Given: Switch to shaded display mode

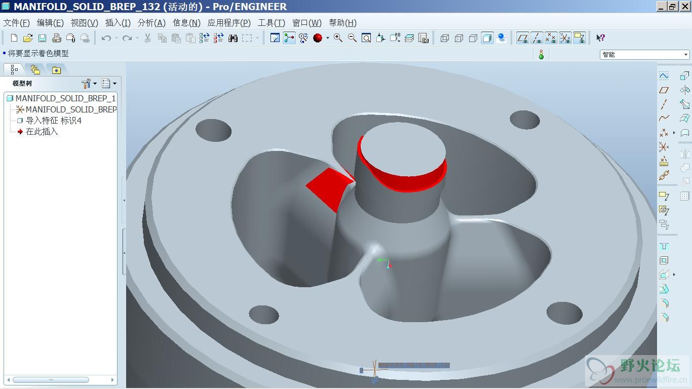Looking at the screenshot, I should tap(487, 38).
